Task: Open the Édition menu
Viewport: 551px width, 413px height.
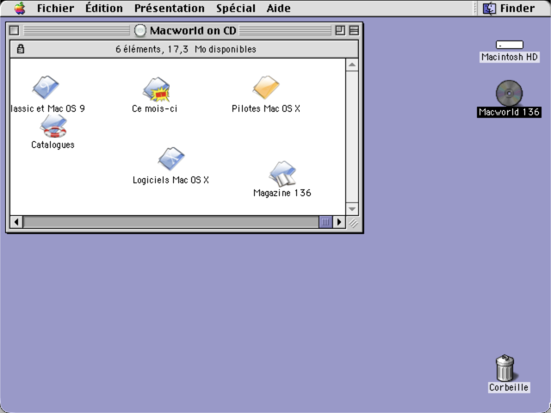Action: click(x=104, y=8)
